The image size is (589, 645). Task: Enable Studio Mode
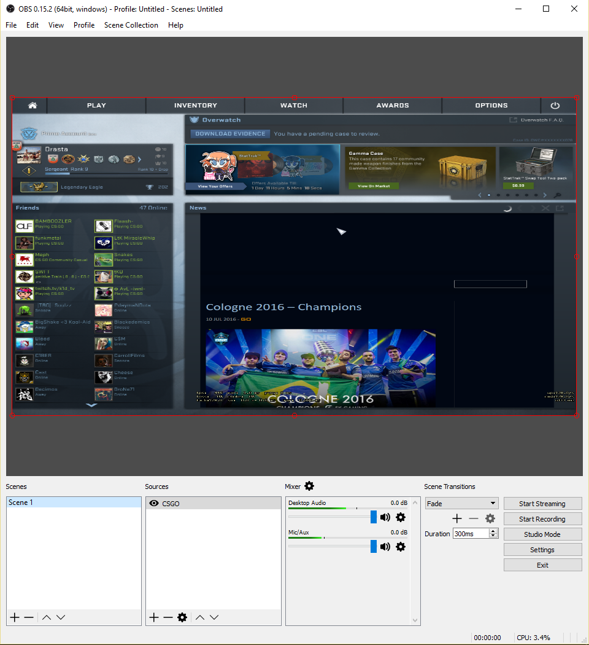click(x=542, y=534)
